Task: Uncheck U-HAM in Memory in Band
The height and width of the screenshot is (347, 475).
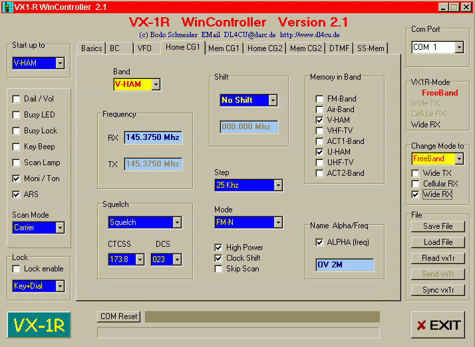Action: pyautogui.click(x=319, y=152)
